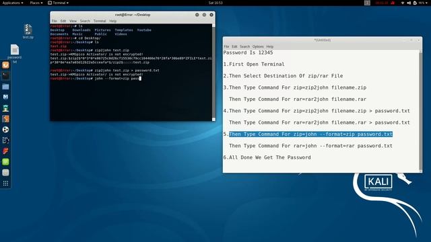Screen dimensions: 431x242
Task: Click the text editor vertical scrollbar
Action: [420, 110]
